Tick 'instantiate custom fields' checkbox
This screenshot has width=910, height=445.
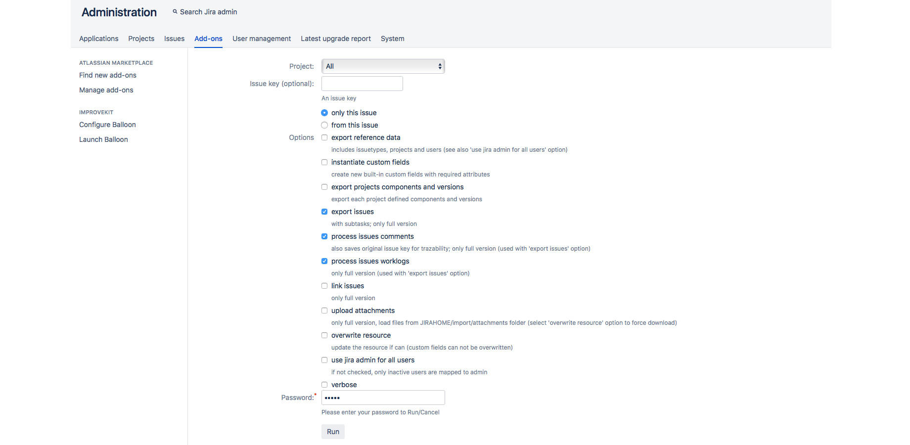324,162
